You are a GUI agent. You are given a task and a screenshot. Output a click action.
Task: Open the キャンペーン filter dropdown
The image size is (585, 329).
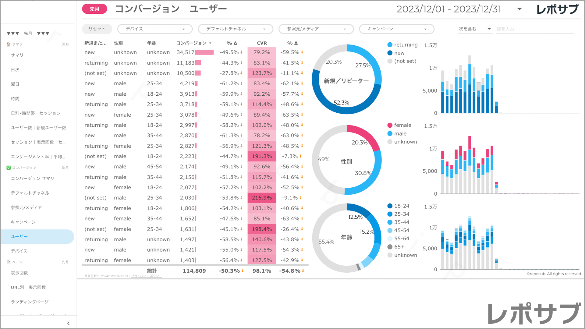click(x=397, y=29)
